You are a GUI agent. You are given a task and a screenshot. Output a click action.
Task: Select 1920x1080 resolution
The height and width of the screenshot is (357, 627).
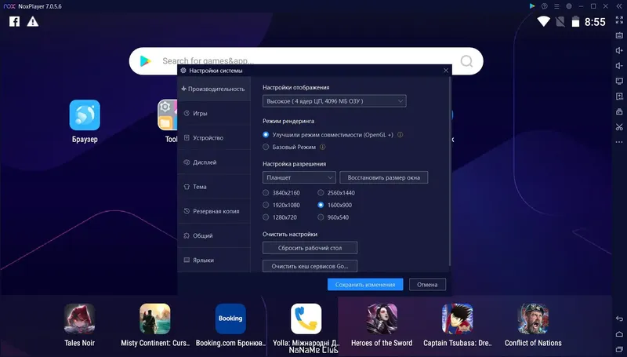tap(266, 205)
